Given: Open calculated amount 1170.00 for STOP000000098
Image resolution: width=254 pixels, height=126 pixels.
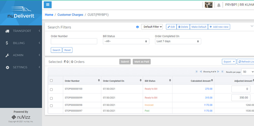Looking at the screenshot, I should pos(208,105).
